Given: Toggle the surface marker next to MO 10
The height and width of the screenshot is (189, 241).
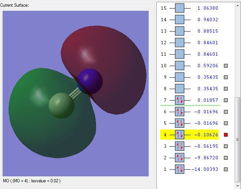Looking at the screenshot, I should click(x=226, y=66).
